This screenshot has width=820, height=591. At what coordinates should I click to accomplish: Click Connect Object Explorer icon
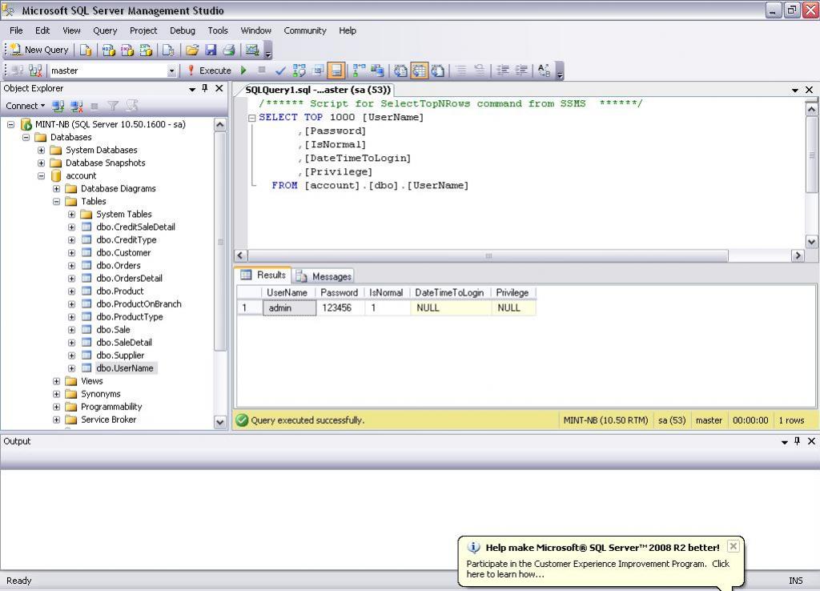pos(58,107)
